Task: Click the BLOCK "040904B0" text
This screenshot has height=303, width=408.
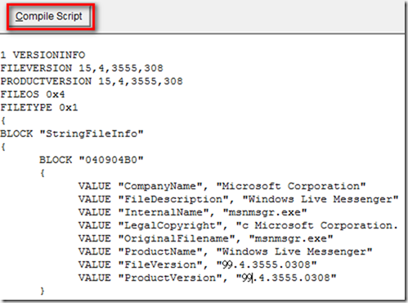Action: (92, 160)
